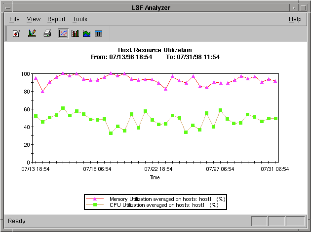311x232 pixels.
Task: Click the From: 07/13/98 18:54 date text
Action: pyautogui.click(x=121, y=57)
